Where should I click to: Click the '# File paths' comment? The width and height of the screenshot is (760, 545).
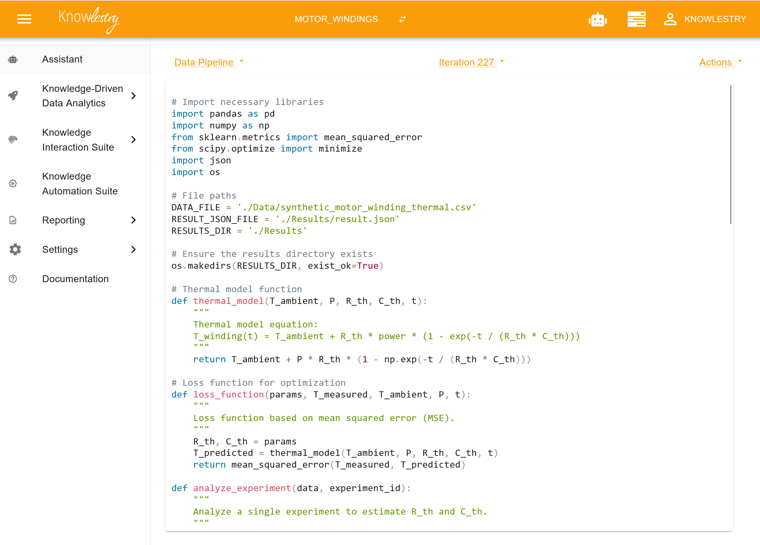point(204,195)
